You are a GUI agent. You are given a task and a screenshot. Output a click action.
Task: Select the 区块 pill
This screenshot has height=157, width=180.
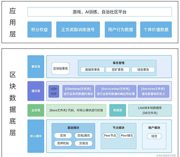[x=63, y=135]
